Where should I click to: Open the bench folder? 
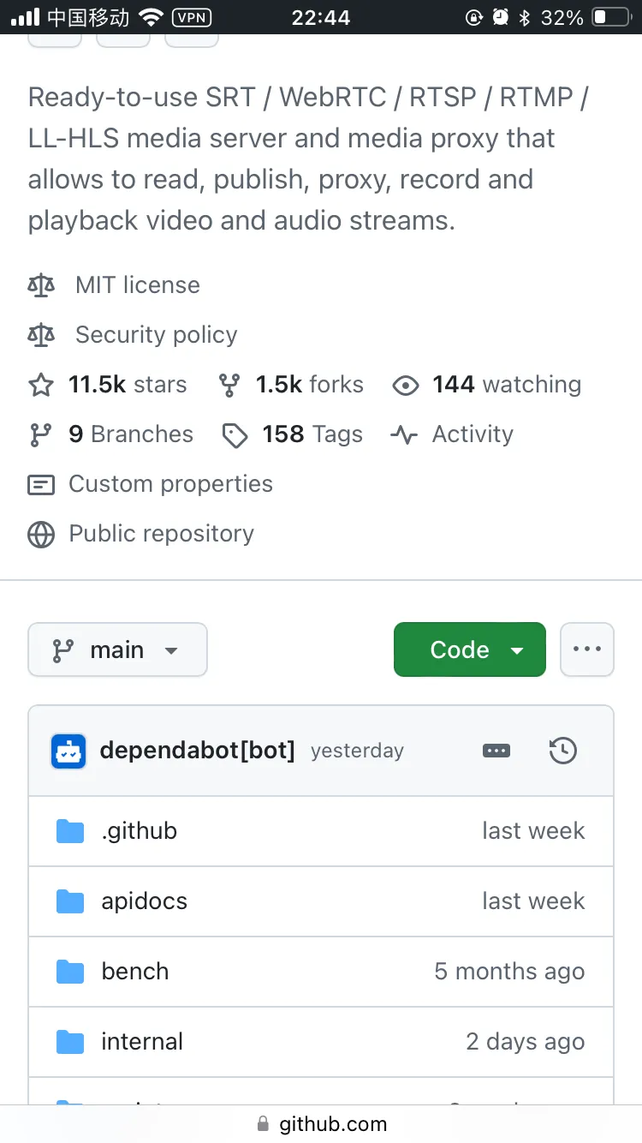tap(135, 972)
